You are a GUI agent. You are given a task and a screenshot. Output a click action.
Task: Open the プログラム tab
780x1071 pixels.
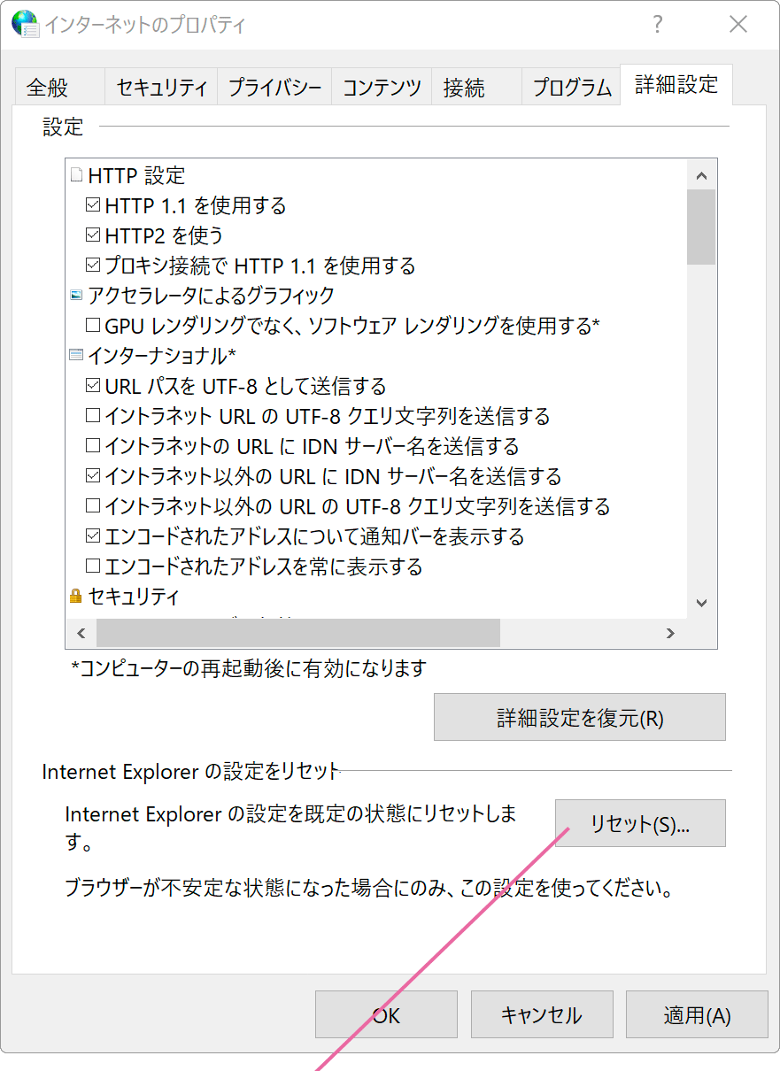coord(571,88)
